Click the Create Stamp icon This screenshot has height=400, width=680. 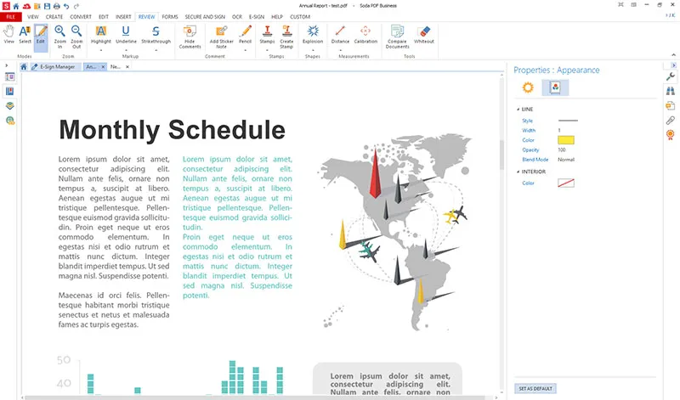[x=286, y=34]
